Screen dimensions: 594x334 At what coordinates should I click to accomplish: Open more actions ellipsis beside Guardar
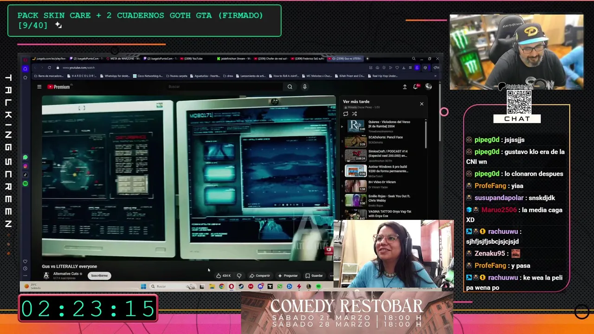pyautogui.click(x=331, y=276)
